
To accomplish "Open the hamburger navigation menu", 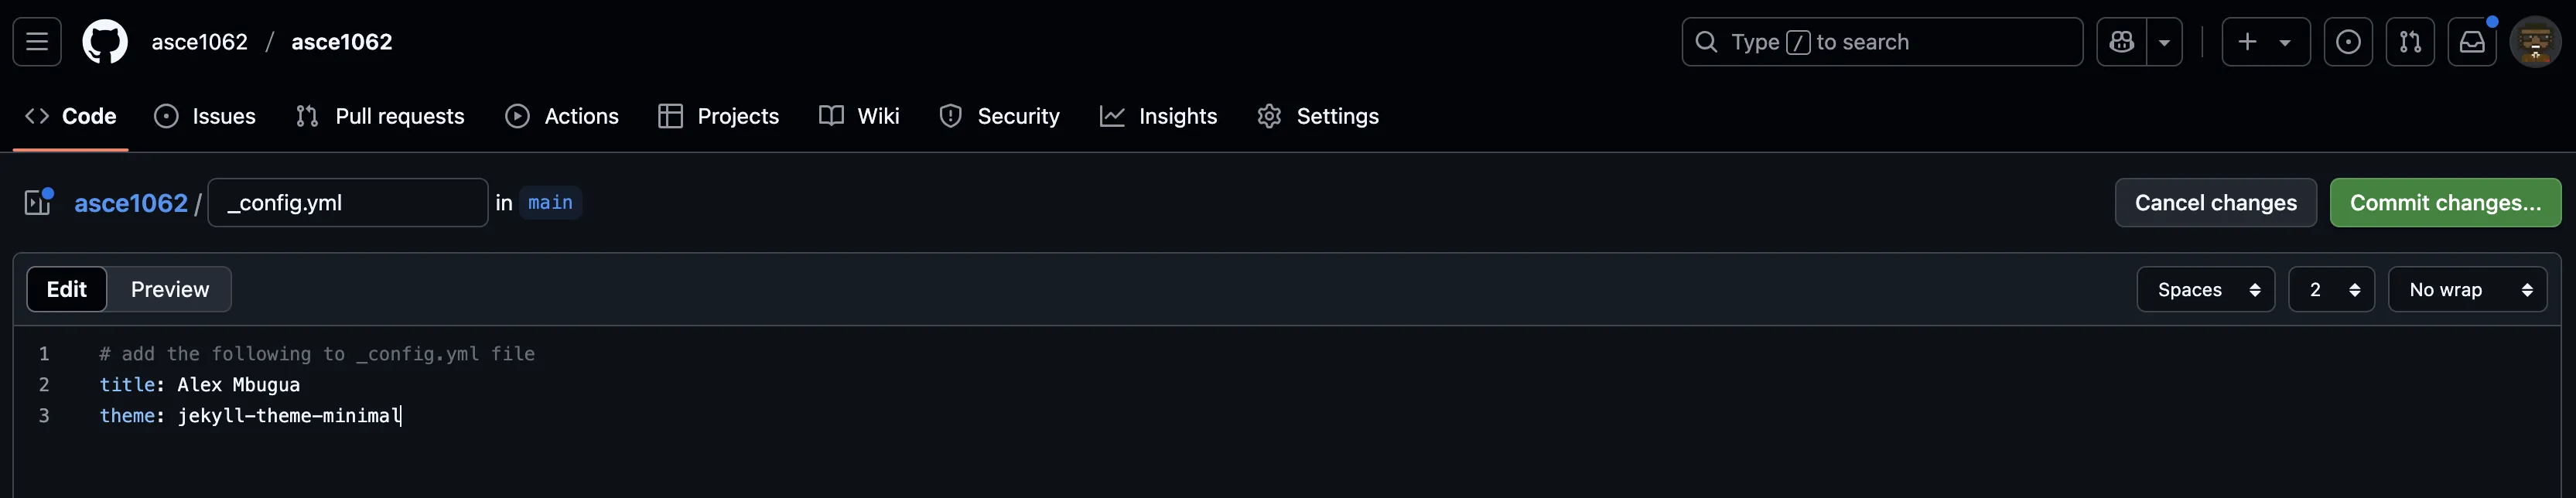I will [37, 42].
